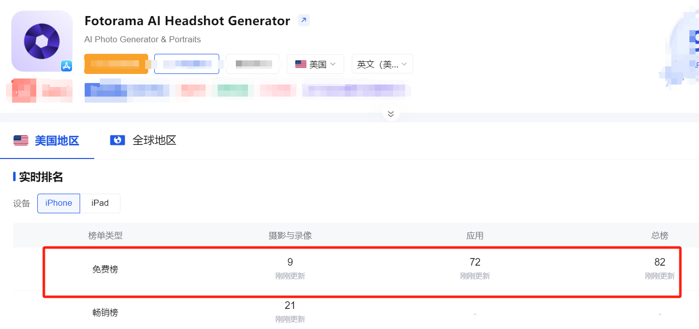Click the 摄影与录像 free rank number 9

click(290, 262)
